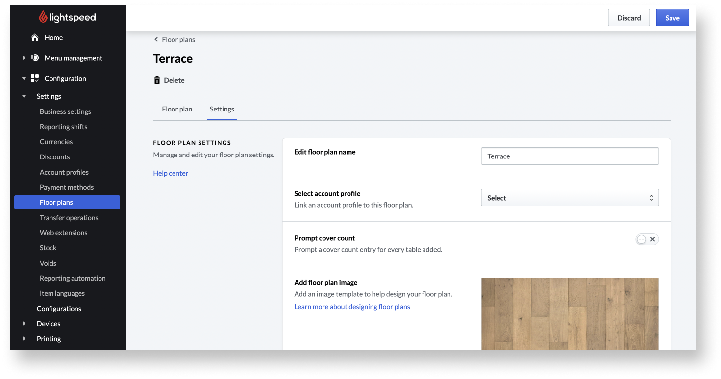Toggle the Prompt cover count switch

click(x=646, y=239)
